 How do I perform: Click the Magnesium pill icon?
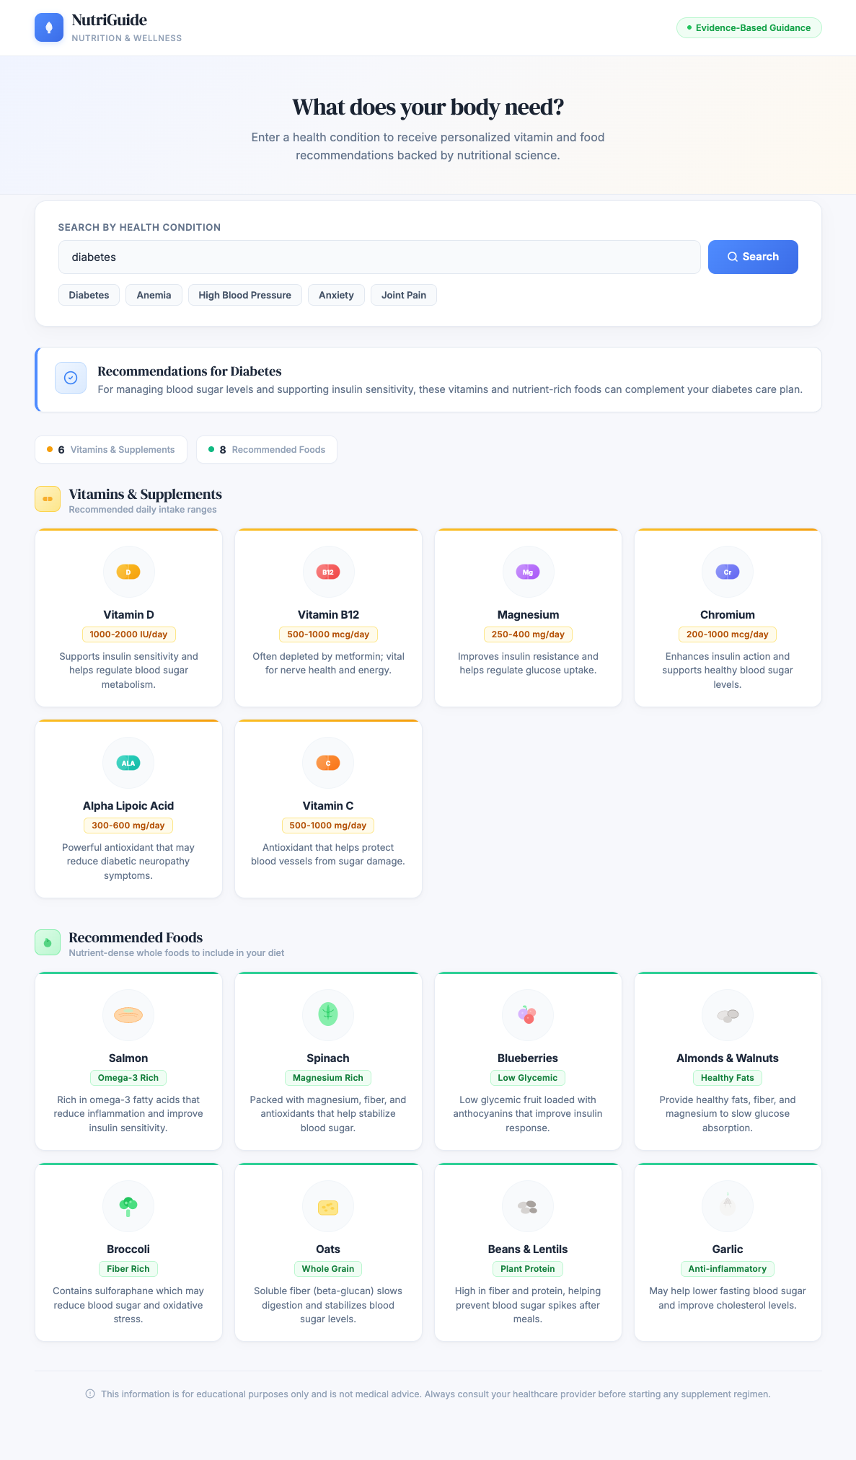[528, 572]
